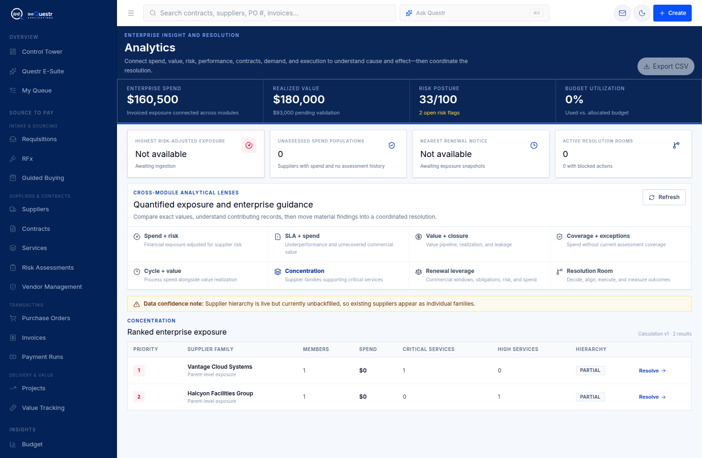The image size is (702, 458).
Task: Click the Invoices sidebar icon
Action: (x=13, y=338)
